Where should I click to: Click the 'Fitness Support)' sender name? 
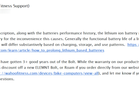(15, 6)
